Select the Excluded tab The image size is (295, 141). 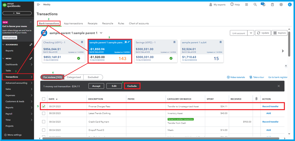coord(93,77)
